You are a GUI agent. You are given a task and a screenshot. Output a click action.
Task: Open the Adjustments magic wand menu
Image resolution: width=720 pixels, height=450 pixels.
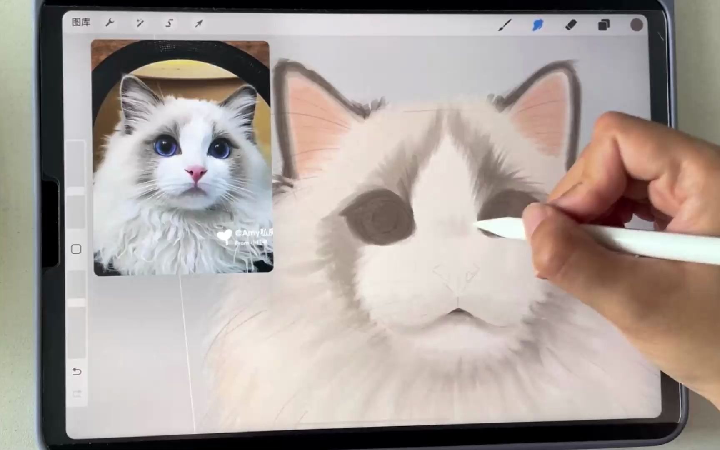pyautogui.click(x=140, y=23)
